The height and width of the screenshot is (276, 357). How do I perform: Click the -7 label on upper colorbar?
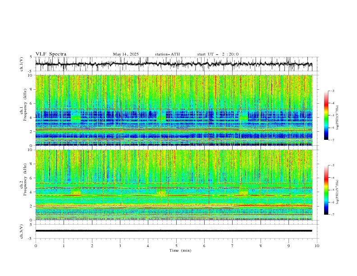click(x=333, y=140)
